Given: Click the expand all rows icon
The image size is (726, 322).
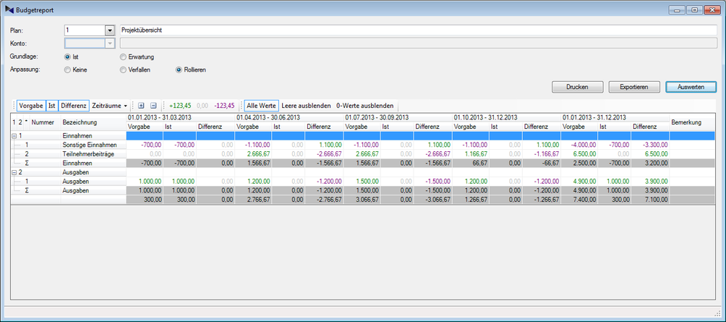Looking at the screenshot, I should [141, 106].
